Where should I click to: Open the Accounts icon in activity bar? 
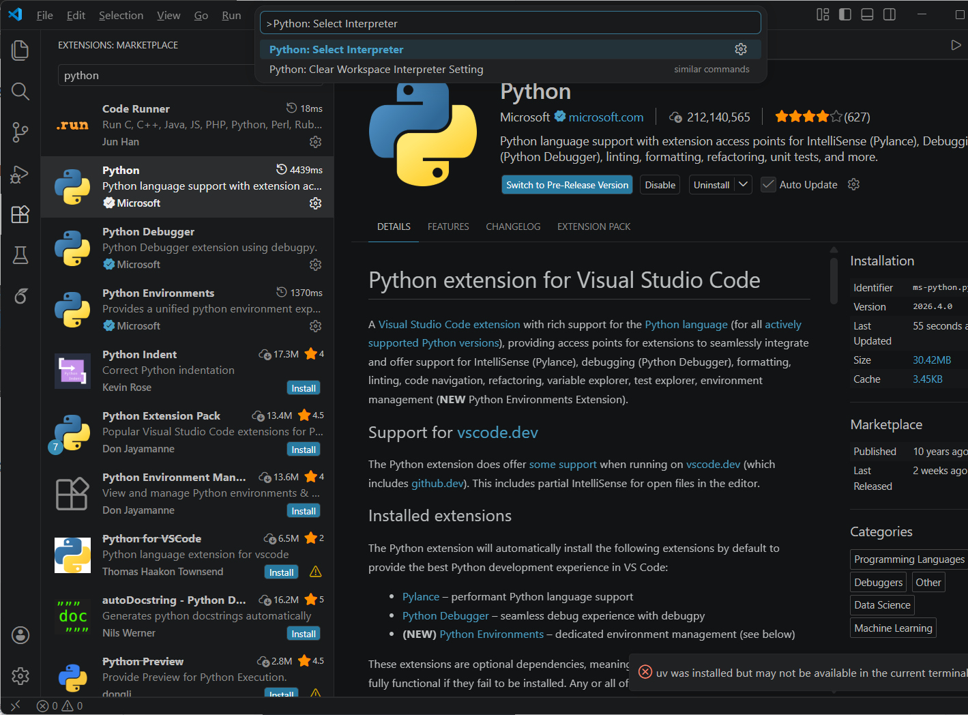coord(20,635)
